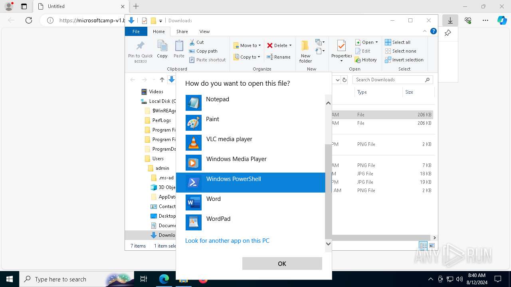
Task: Click the app list scroll down arrow
Action: [x=328, y=244]
